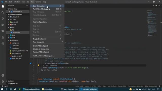Expand the Outline section

(7, 81)
